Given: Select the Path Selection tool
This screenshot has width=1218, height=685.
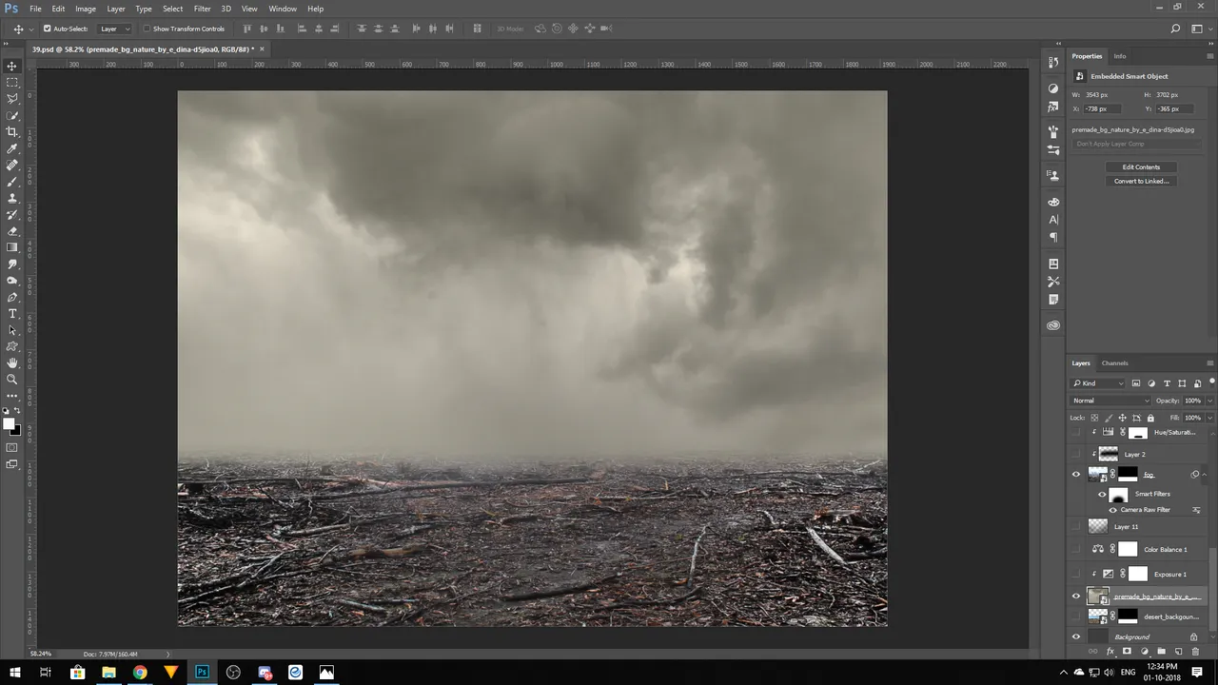Looking at the screenshot, I should pos(12,330).
